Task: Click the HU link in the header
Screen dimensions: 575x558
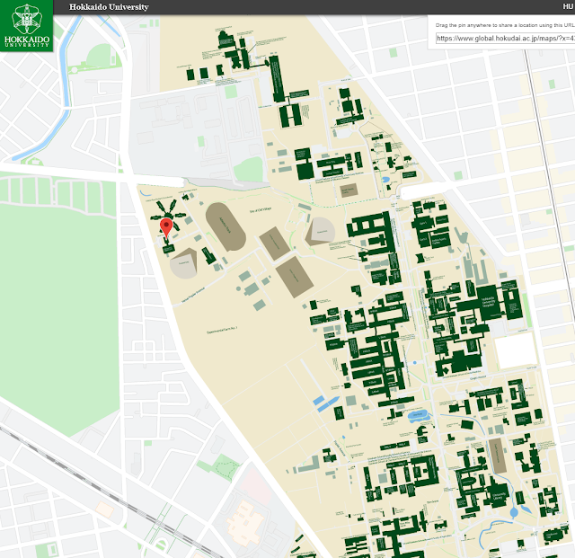Action: (568, 6)
